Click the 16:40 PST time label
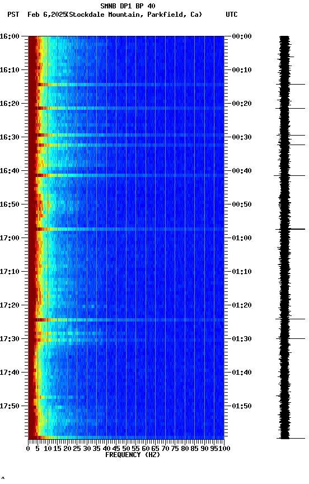This screenshot has height=484, width=309. pos(10,171)
